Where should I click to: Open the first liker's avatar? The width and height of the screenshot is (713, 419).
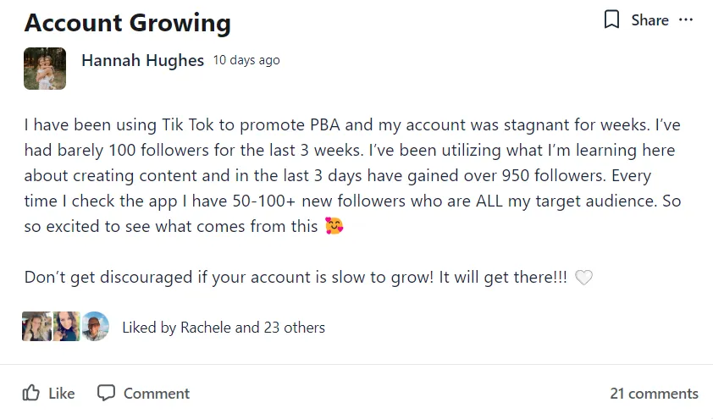tap(36, 326)
